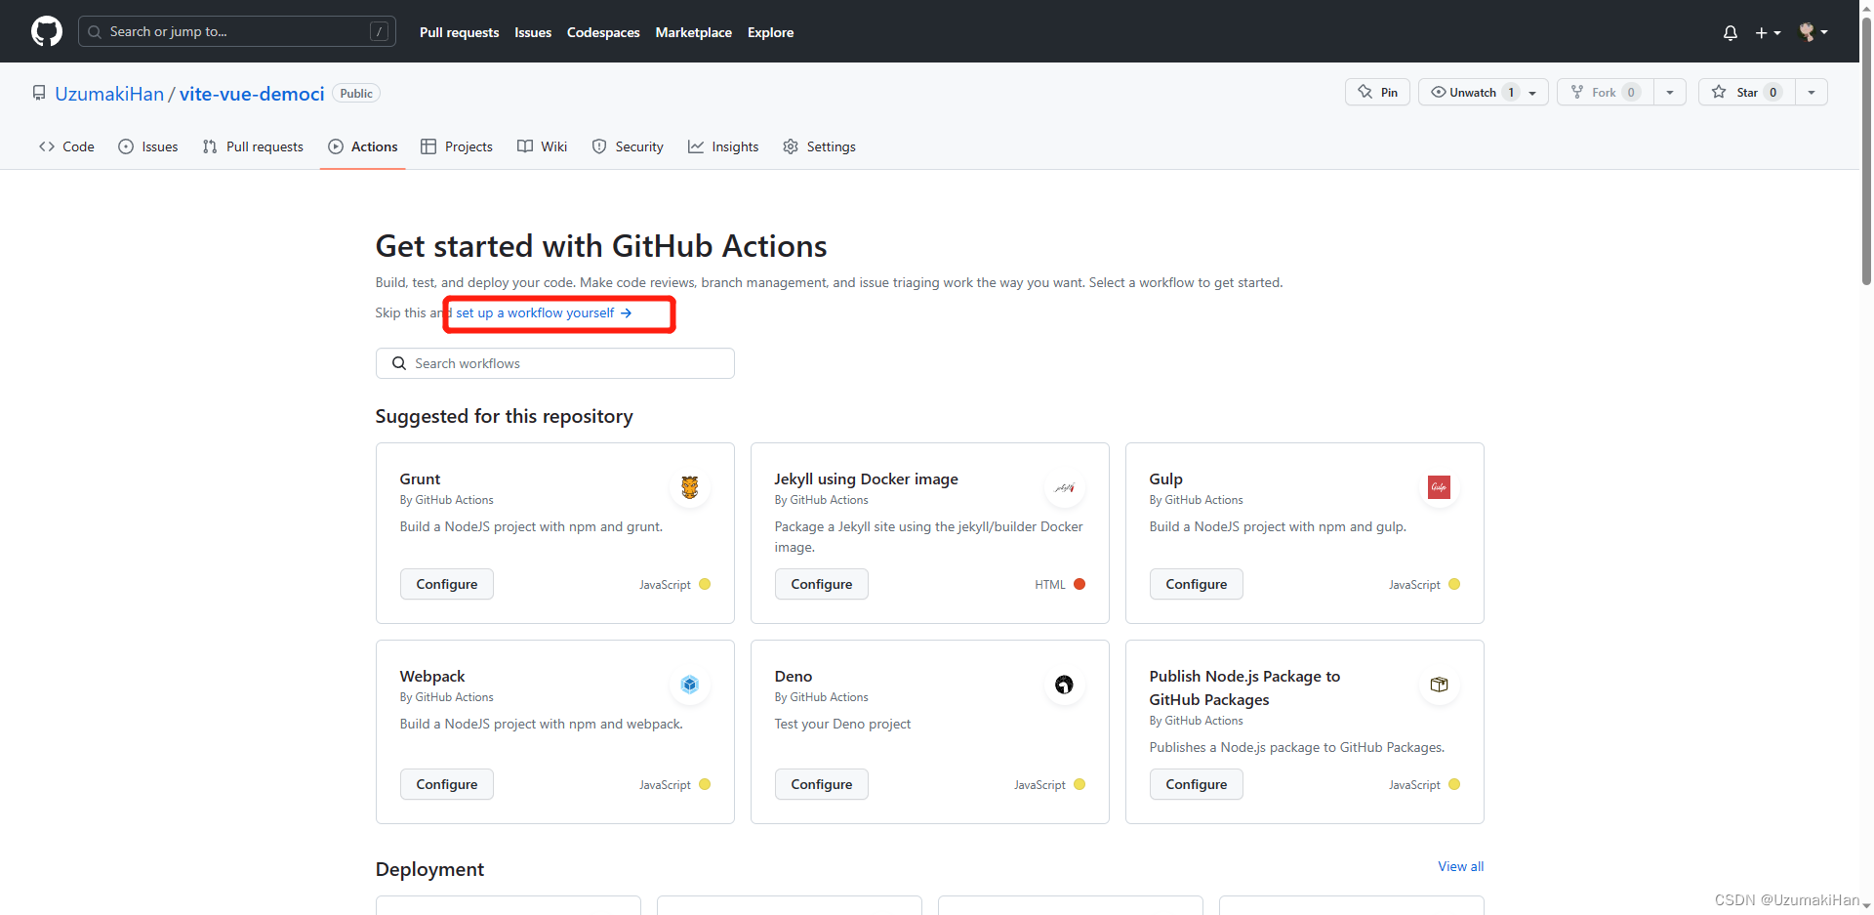Pin the repository
Screen dimensions: 1874x915
[1376, 92]
